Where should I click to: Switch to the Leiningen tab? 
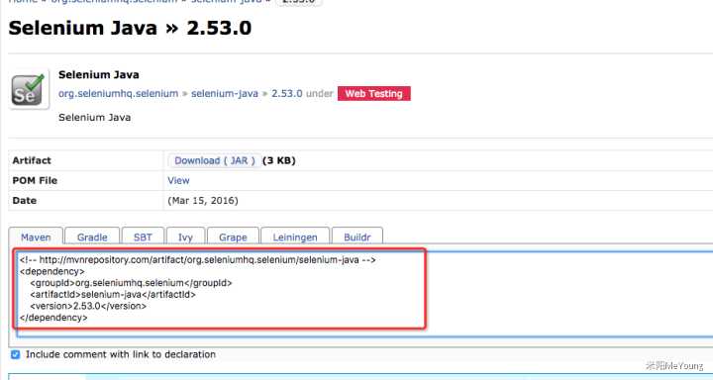pyautogui.click(x=295, y=237)
